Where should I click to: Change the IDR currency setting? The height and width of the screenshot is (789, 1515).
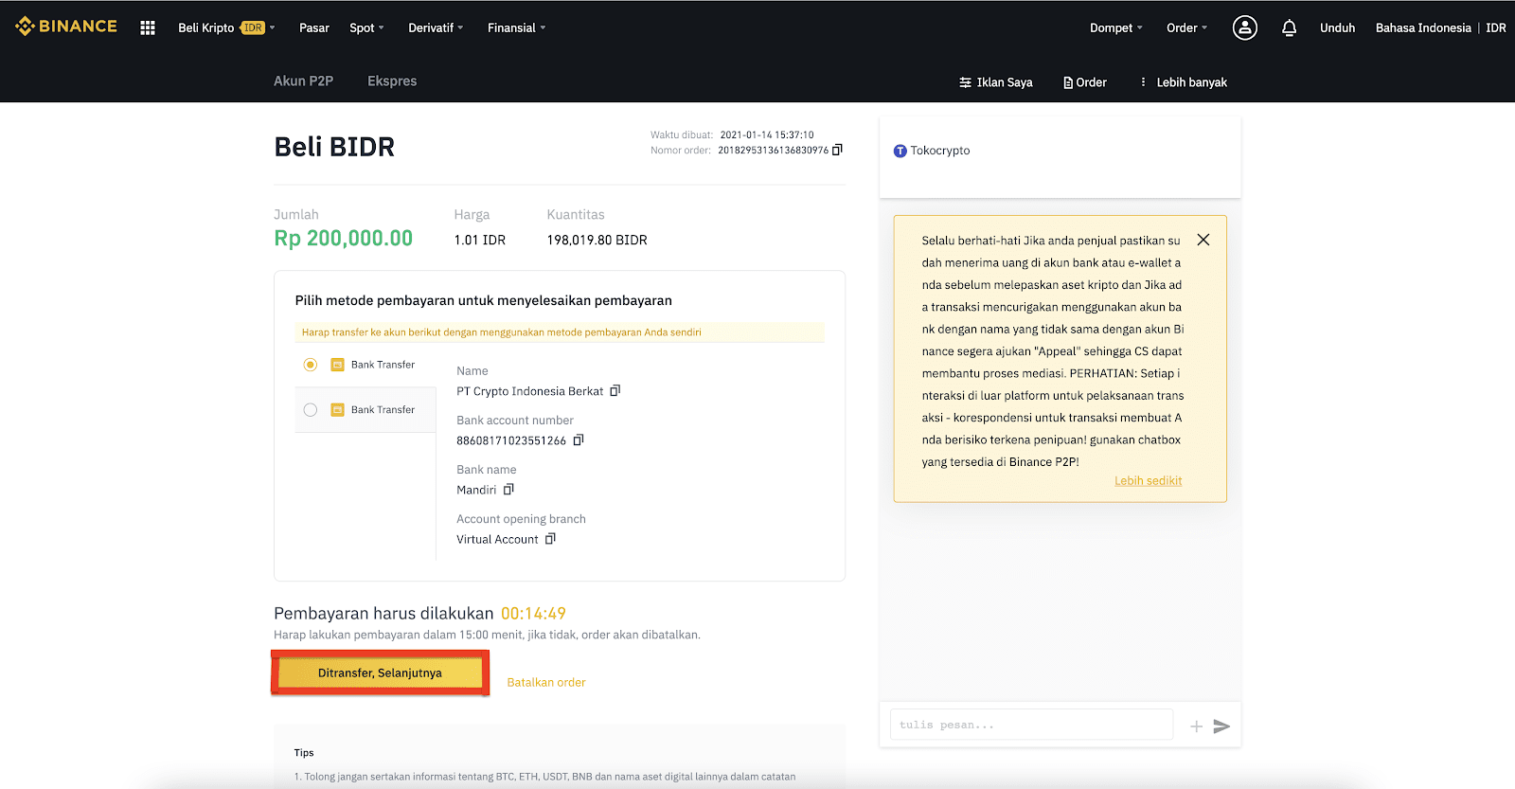coord(1495,27)
